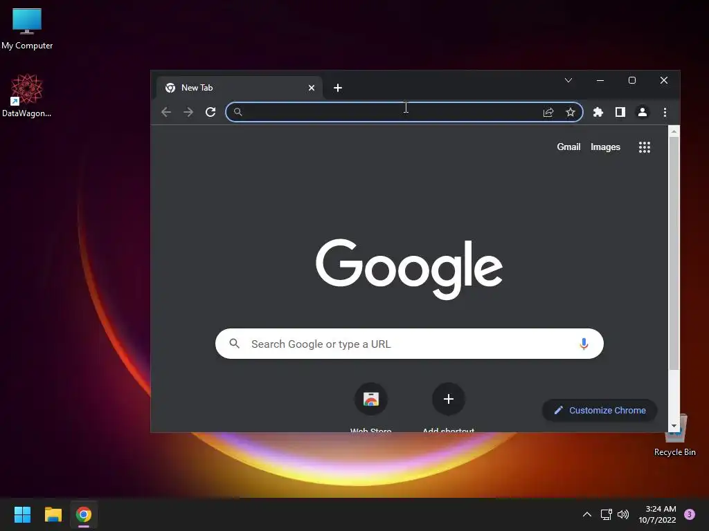709x531 pixels.
Task: Open the Extensions puzzle icon
Action: coord(598,112)
